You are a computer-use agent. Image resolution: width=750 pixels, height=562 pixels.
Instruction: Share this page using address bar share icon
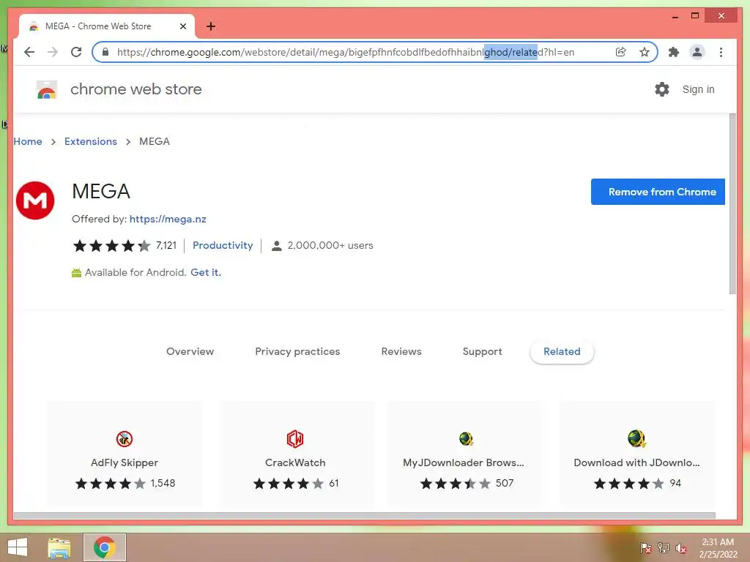[621, 52]
